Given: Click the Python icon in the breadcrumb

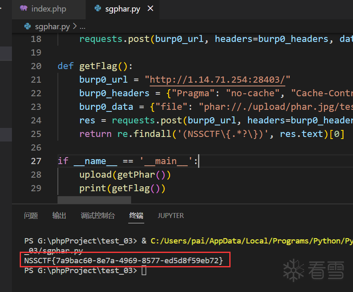Looking at the screenshot, I should 28,27.
